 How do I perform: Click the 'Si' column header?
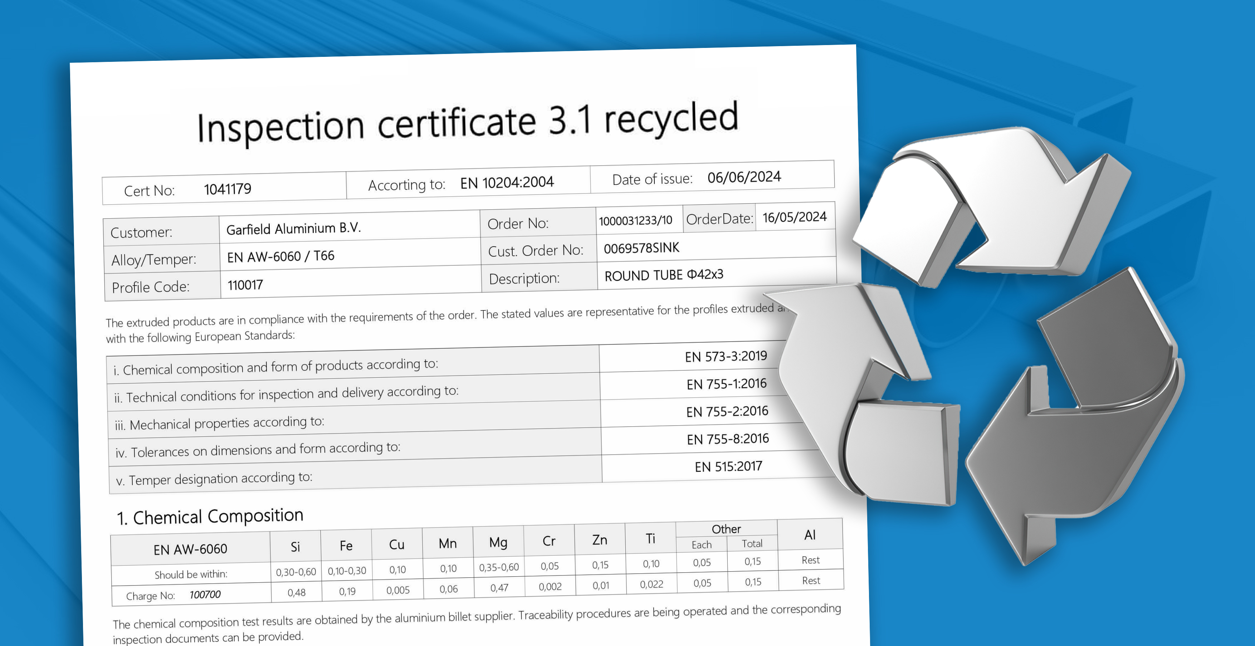pos(295,547)
